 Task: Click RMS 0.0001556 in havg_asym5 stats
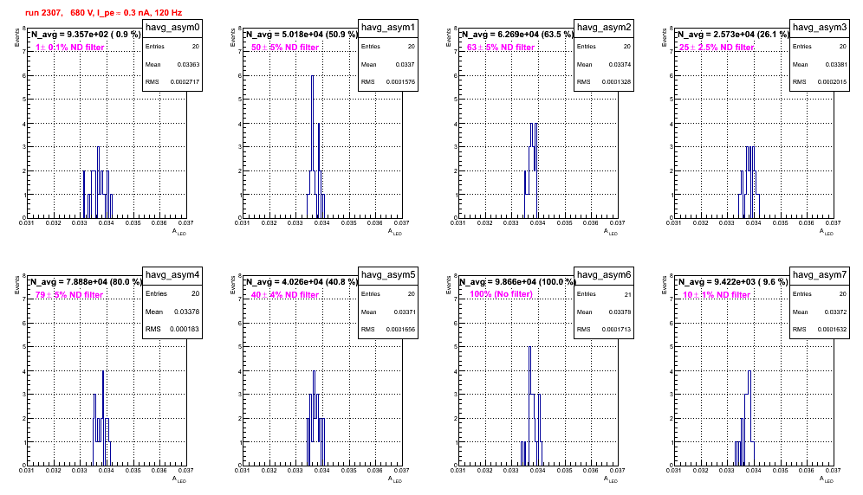[x=388, y=329]
